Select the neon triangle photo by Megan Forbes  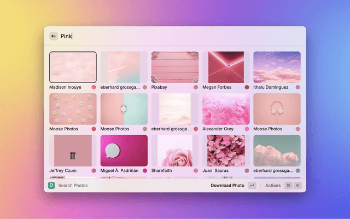226,67
